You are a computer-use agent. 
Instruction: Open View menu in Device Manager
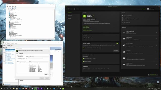point(13,6)
